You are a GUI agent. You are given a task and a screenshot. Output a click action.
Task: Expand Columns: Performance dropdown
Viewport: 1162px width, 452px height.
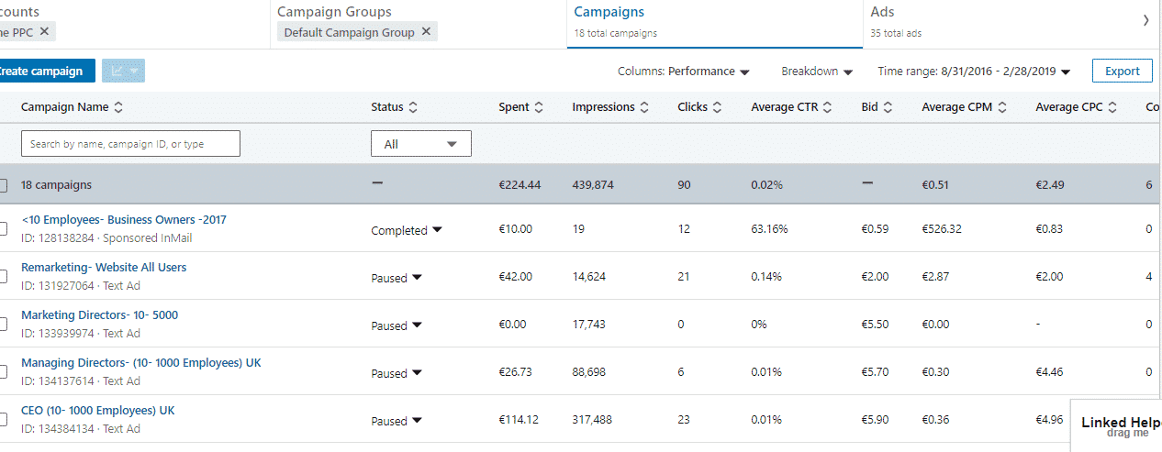pyautogui.click(x=684, y=72)
